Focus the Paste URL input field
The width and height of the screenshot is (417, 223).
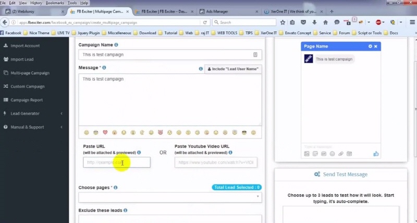116,162
